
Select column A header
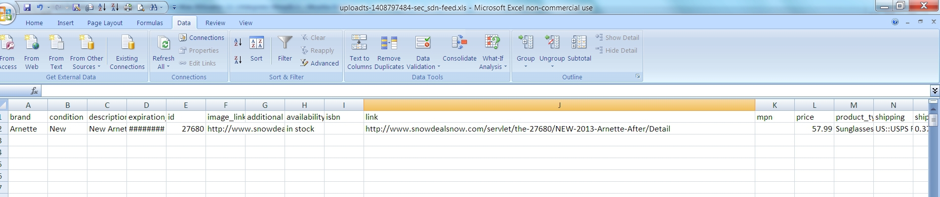pyautogui.click(x=28, y=105)
